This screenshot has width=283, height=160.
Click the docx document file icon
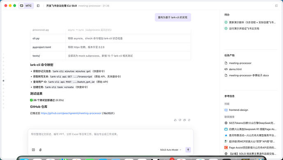click(x=226, y=75)
